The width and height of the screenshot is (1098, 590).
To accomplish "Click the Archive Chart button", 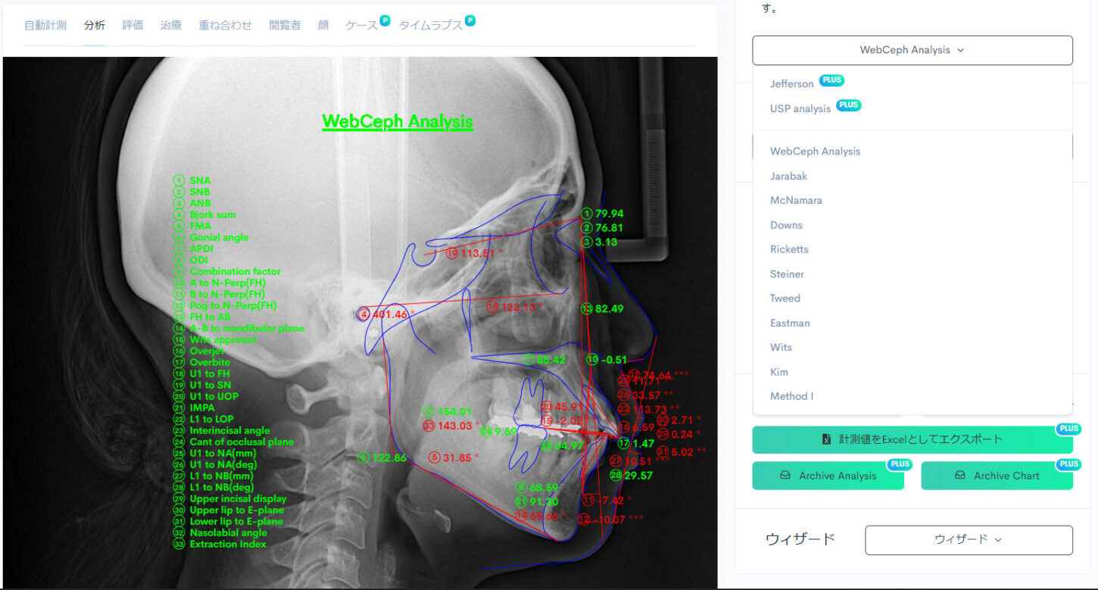I will tap(997, 476).
